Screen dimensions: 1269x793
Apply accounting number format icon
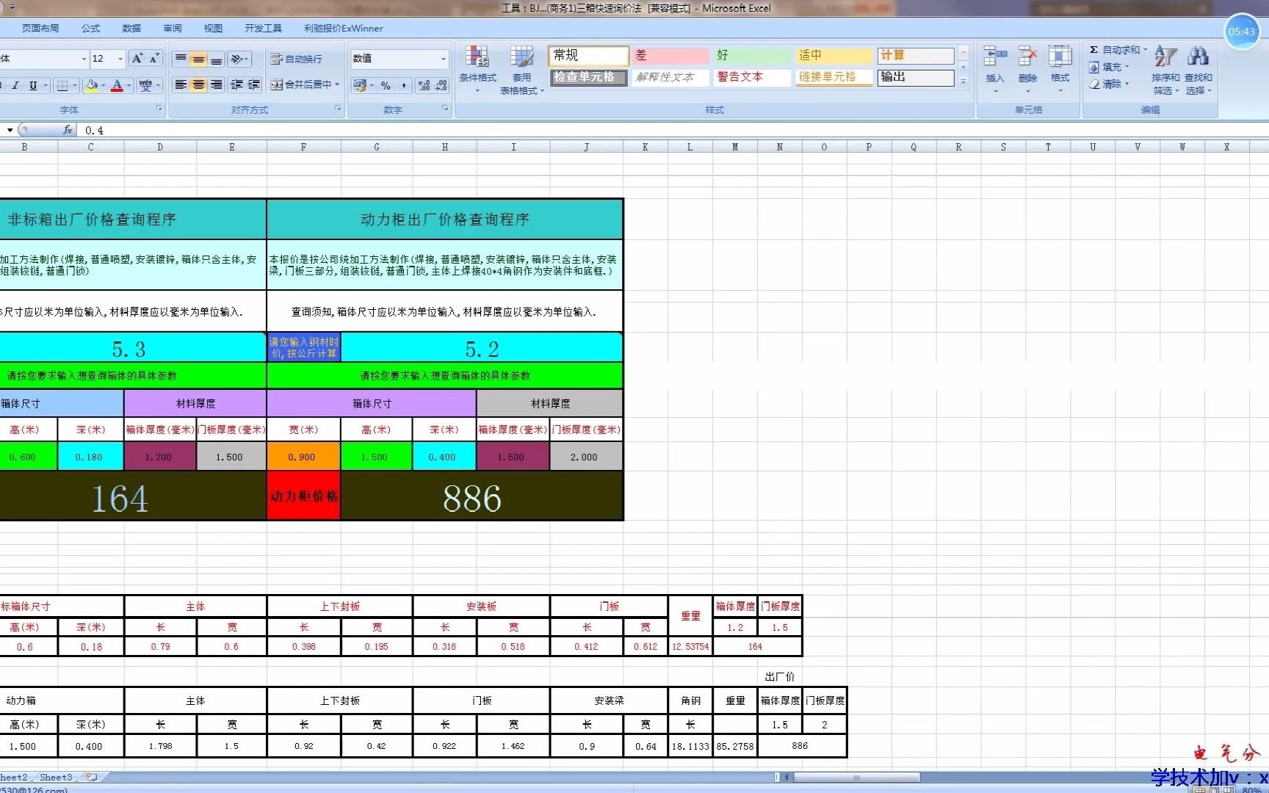coord(359,85)
